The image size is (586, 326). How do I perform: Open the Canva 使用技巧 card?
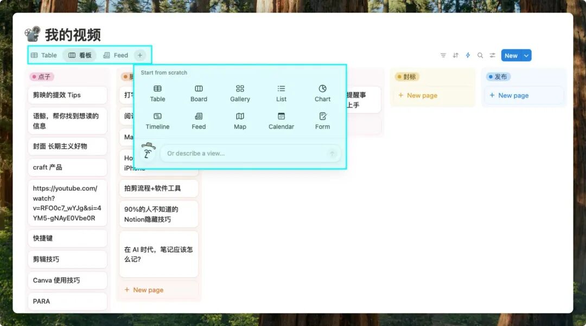tap(68, 280)
